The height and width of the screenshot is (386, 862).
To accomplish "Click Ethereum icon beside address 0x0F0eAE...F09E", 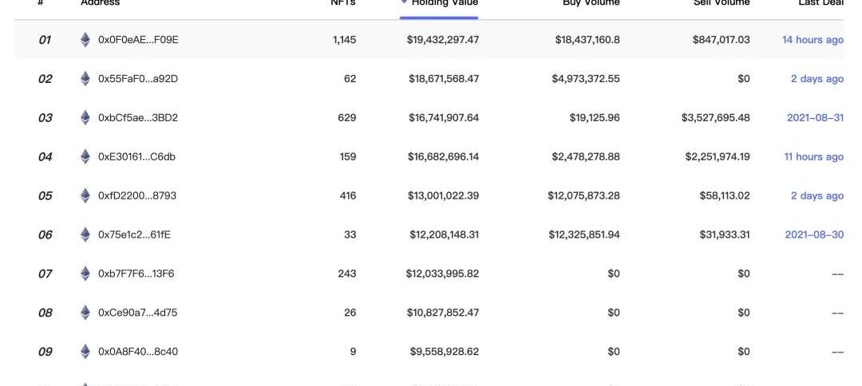I will click(x=85, y=40).
